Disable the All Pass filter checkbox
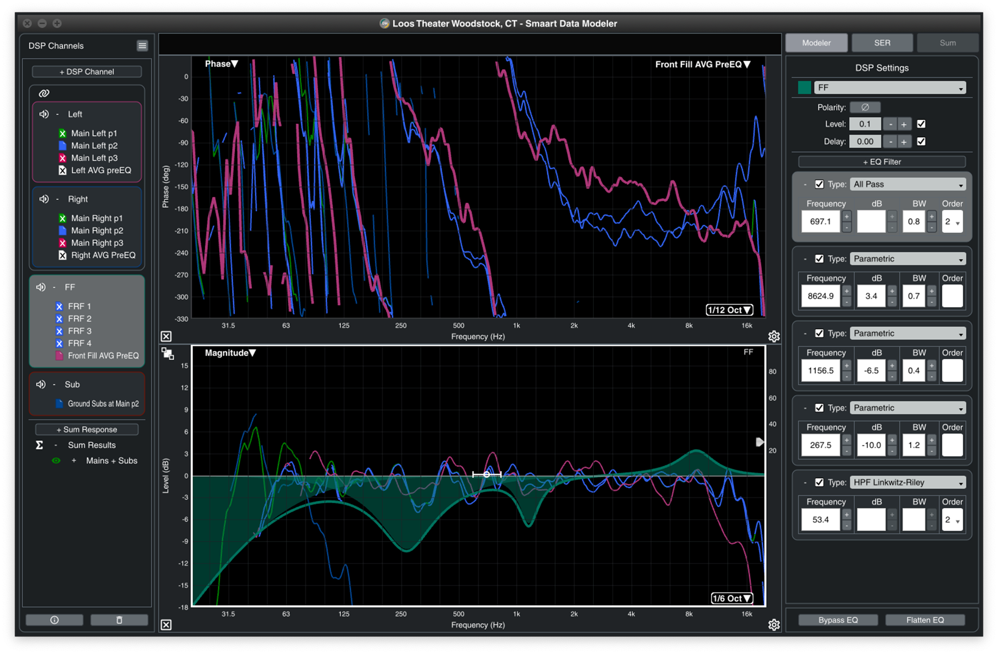The width and height of the screenshot is (998, 654). click(x=819, y=184)
